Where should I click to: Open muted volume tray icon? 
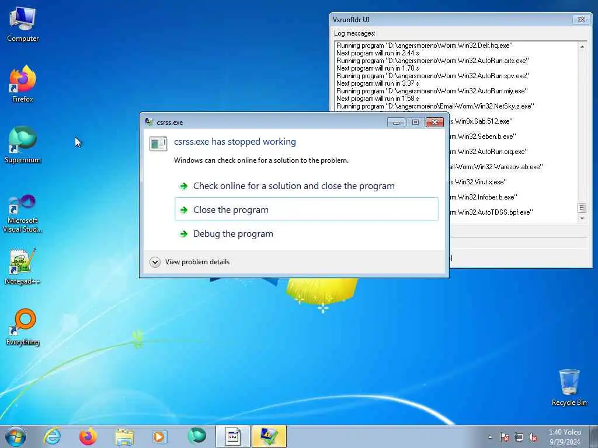(533, 437)
